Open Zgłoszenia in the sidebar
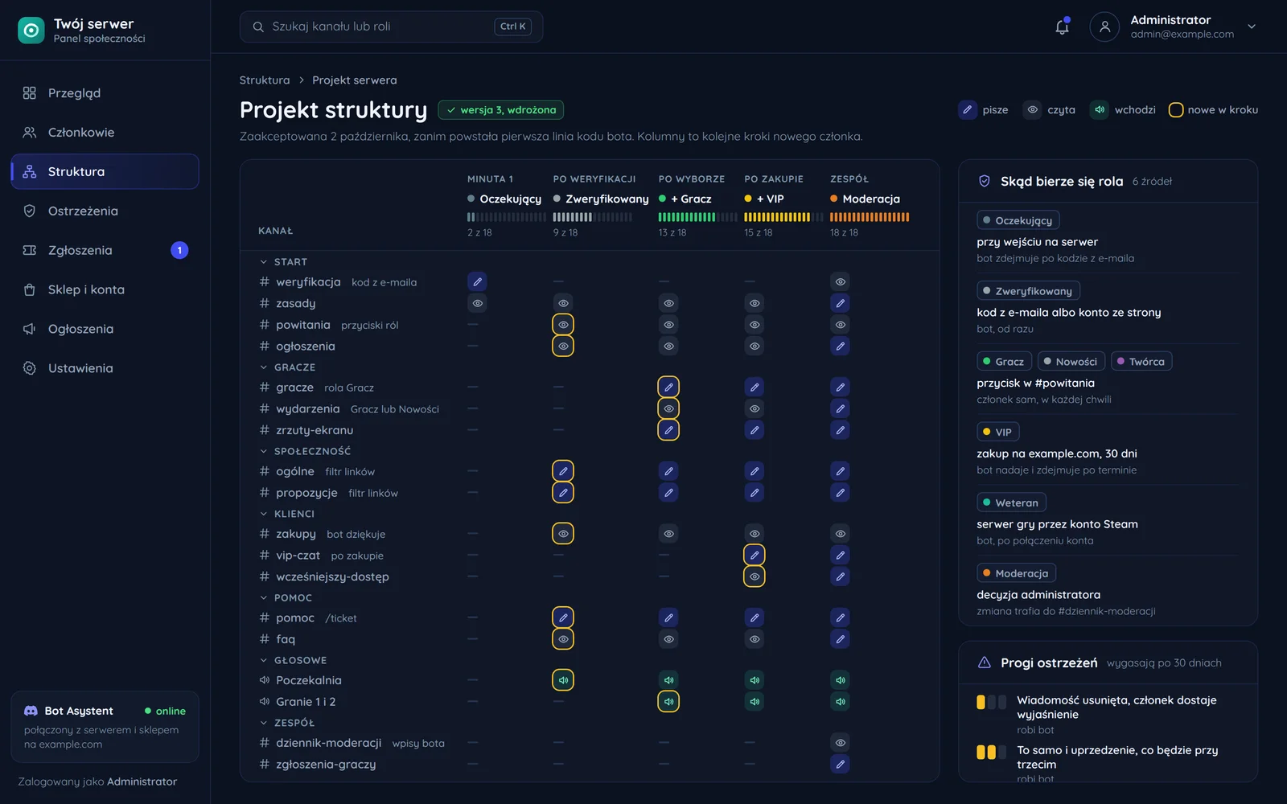The height and width of the screenshot is (804, 1287). tap(105, 250)
